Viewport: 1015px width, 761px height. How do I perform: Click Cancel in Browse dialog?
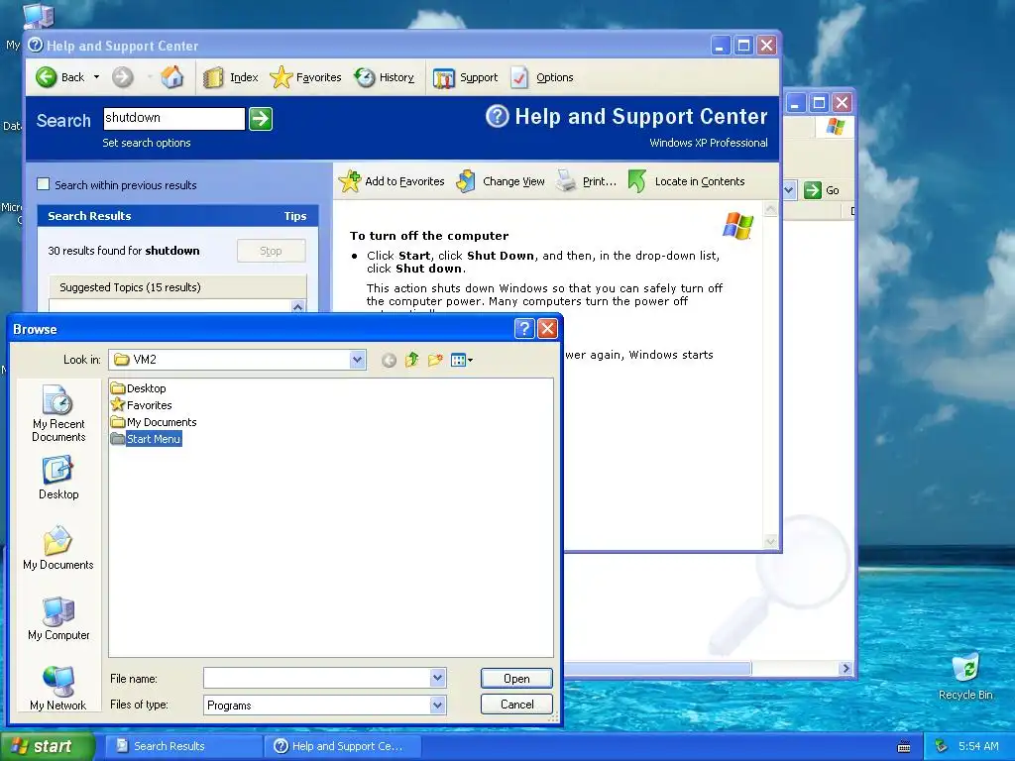[x=516, y=705]
